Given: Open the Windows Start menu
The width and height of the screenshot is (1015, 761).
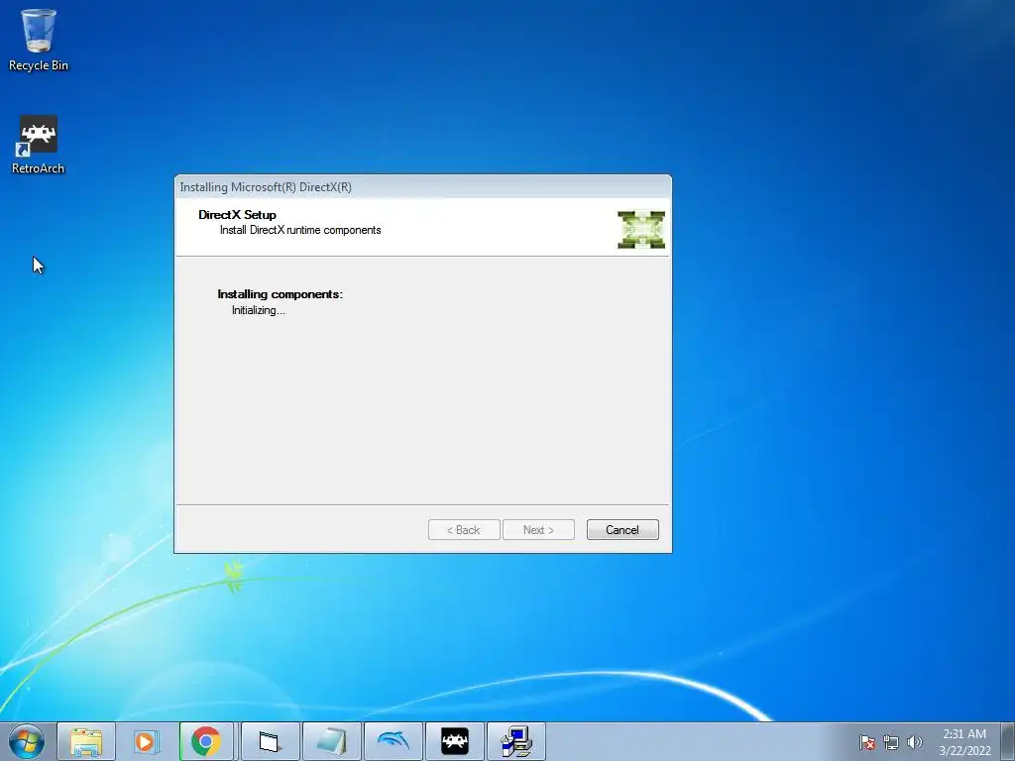Looking at the screenshot, I should [x=27, y=741].
